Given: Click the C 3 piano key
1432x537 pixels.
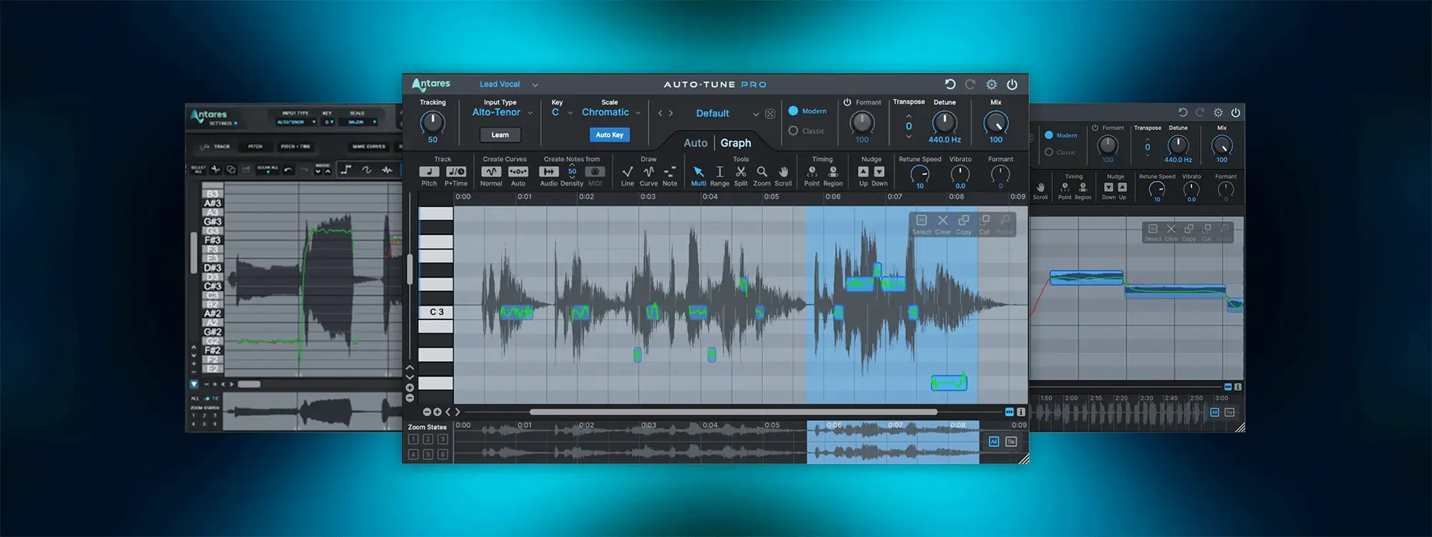Looking at the screenshot, I should click(436, 312).
